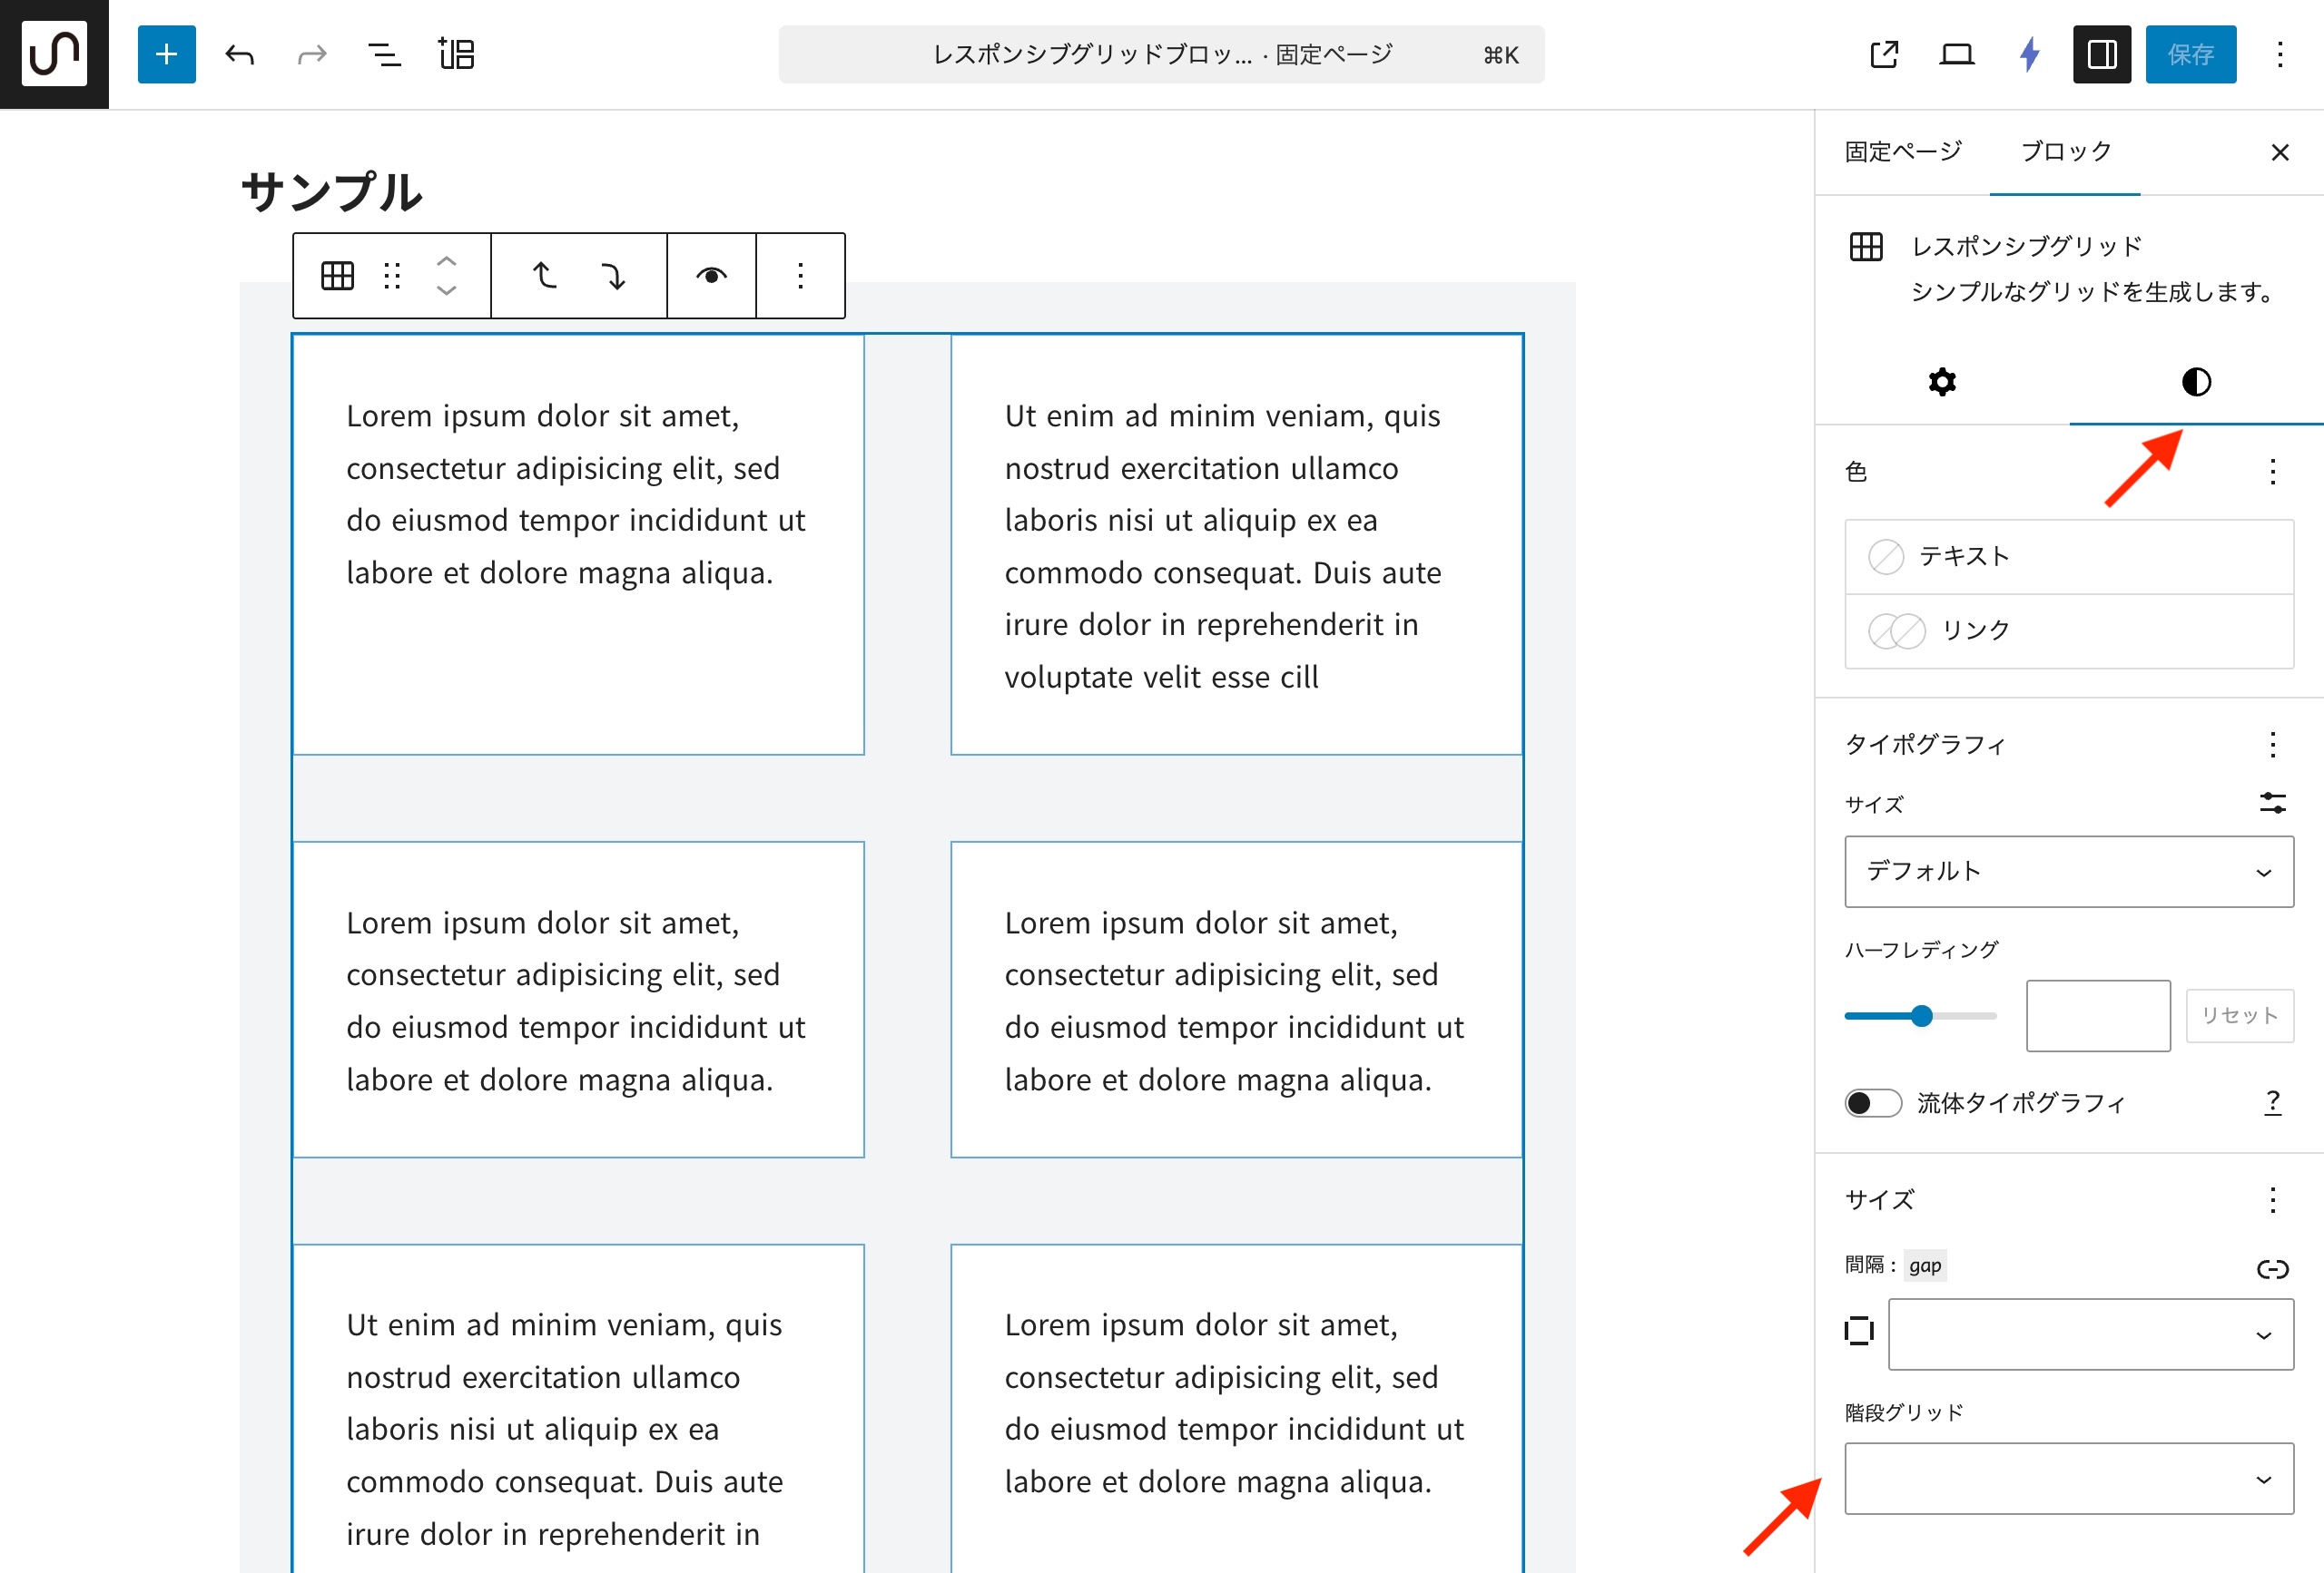Open the gear settings sub-tab
The image size is (2324, 1573).
click(1941, 382)
